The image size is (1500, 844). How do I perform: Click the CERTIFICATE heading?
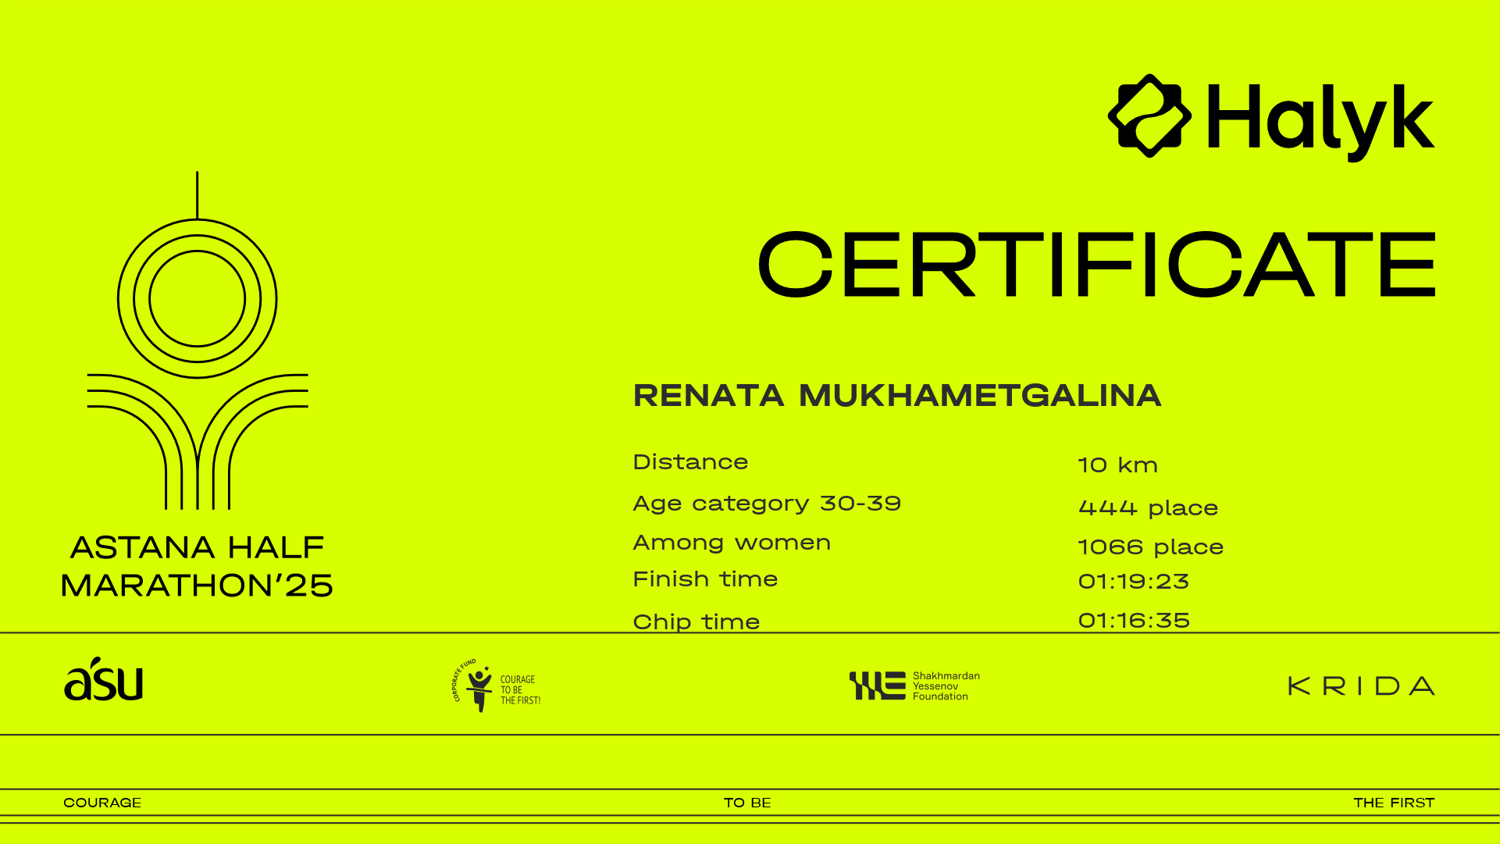tap(1096, 265)
